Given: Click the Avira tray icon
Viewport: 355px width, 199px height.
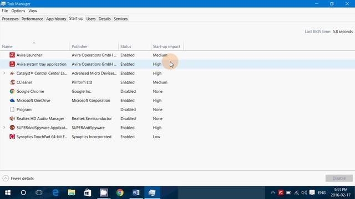Looking at the screenshot, I should tap(281, 193).
